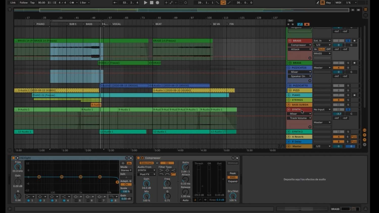Open No Input dropdown on SYNTH track
379x213 pixels.
pyautogui.click(x=322, y=110)
